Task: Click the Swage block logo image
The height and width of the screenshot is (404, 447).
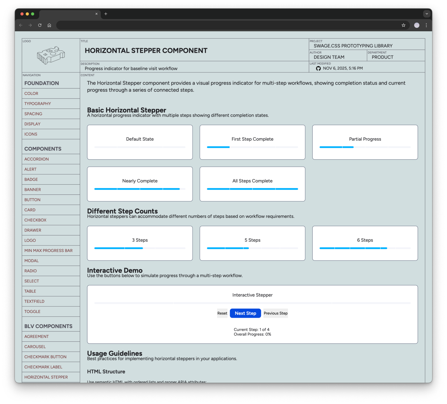Action: [51, 55]
